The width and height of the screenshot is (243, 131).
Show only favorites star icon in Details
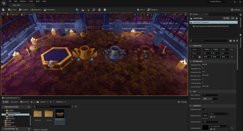point(234,41)
